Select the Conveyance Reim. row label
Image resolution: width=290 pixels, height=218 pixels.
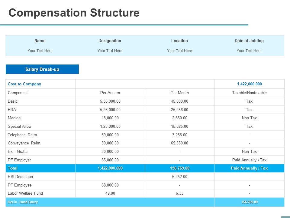(x=24, y=143)
